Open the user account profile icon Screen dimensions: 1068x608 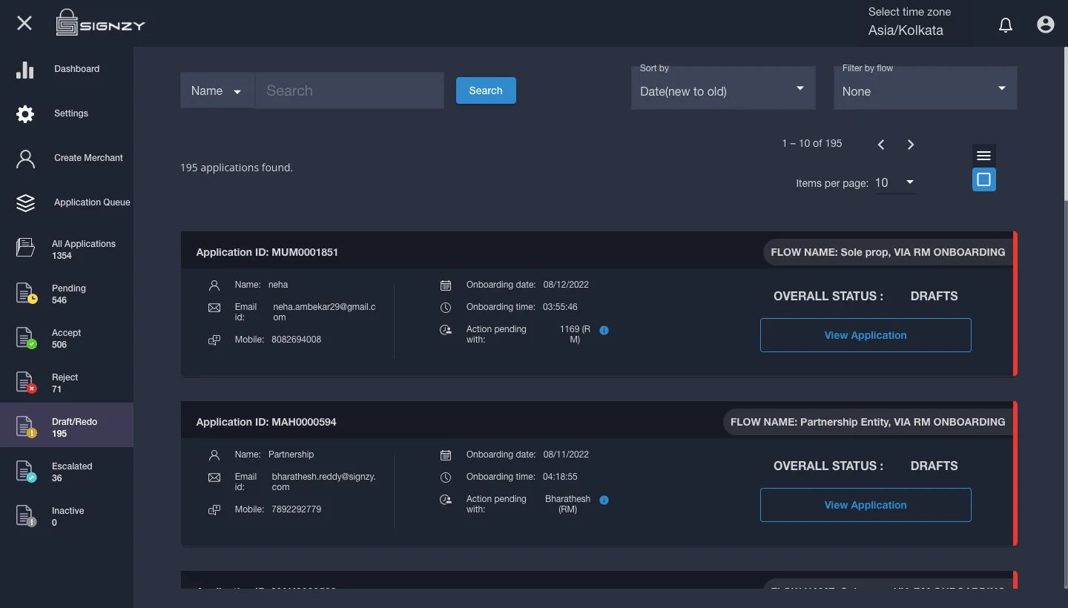pos(1046,24)
